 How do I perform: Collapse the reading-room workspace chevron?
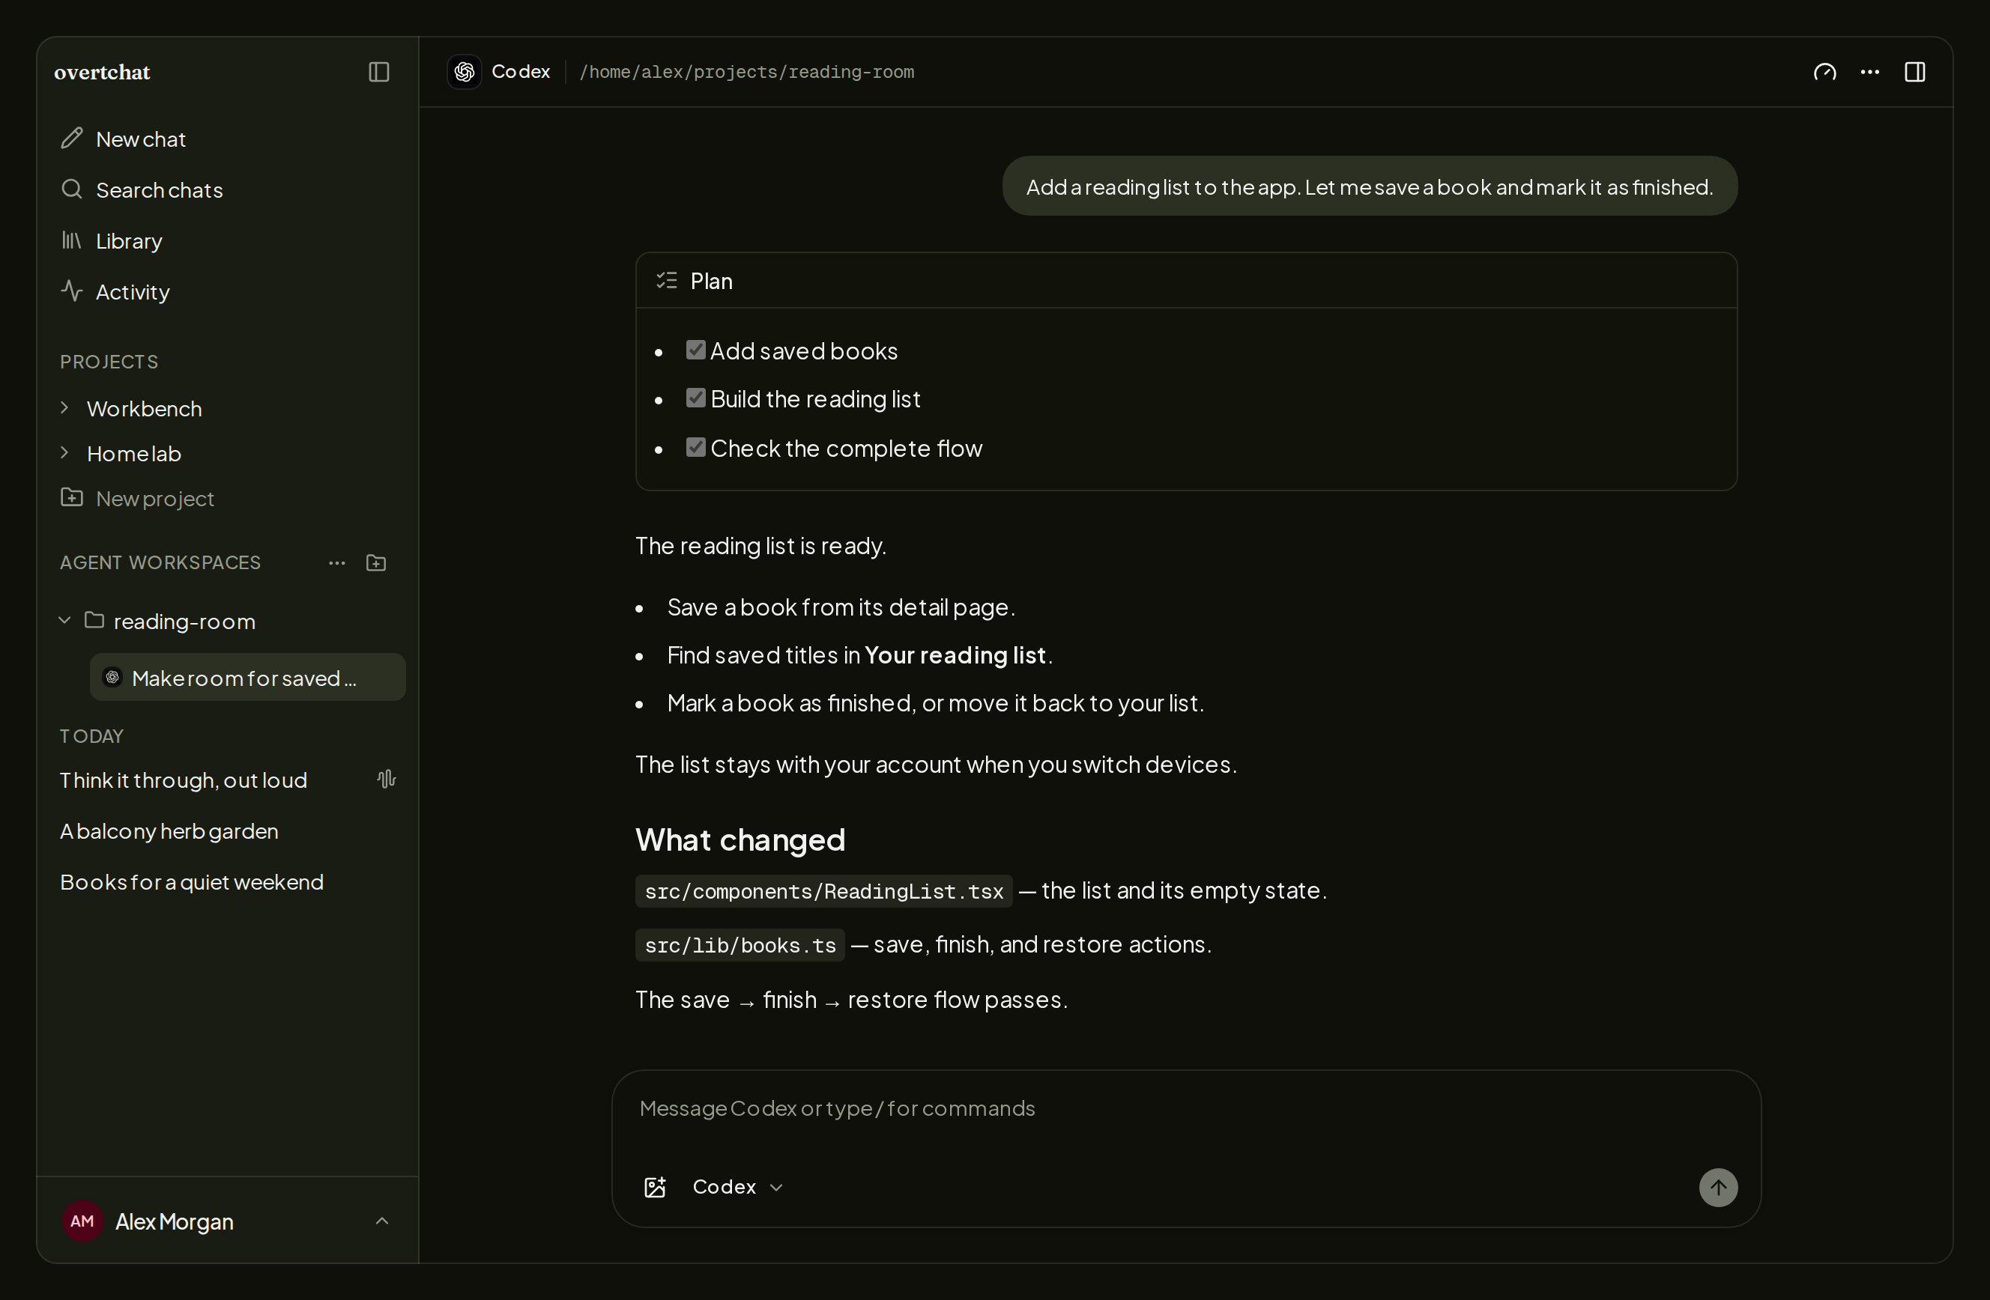[64, 620]
